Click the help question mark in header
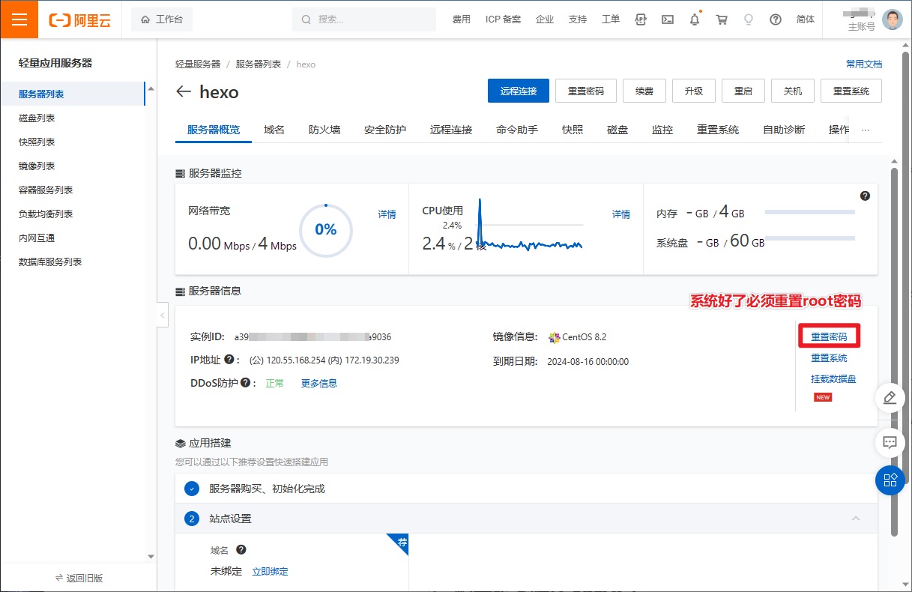Image resolution: width=912 pixels, height=592 pixels. 776,19
